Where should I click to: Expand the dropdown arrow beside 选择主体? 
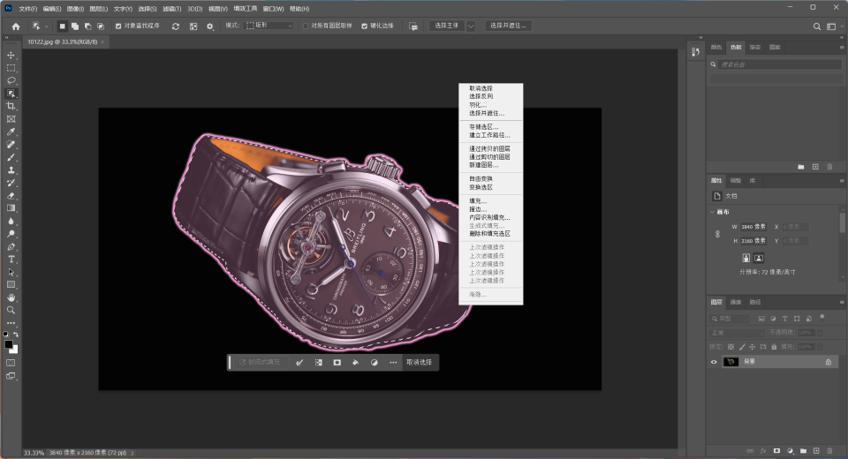471,26
